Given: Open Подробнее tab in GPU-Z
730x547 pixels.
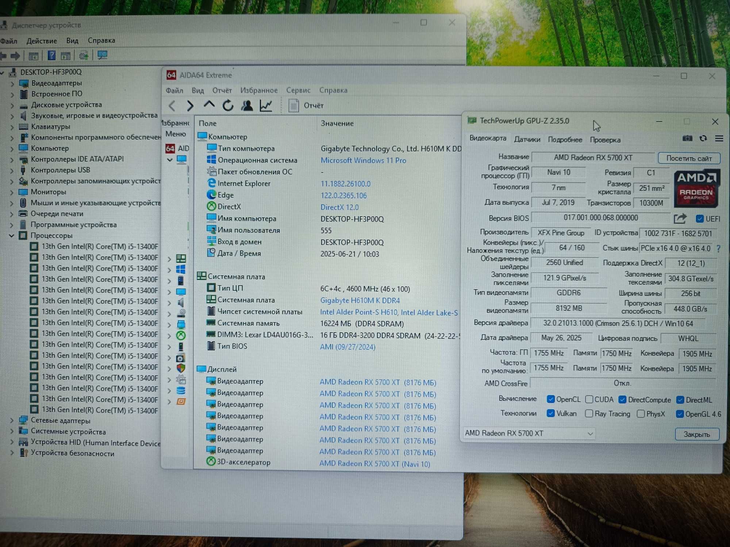Looking at the screenshot, I should click(x=565, y=139).
